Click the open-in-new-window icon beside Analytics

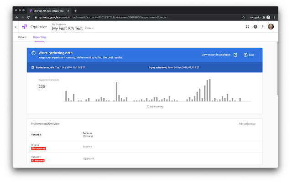pyautogui.click(x=235, y=55)
